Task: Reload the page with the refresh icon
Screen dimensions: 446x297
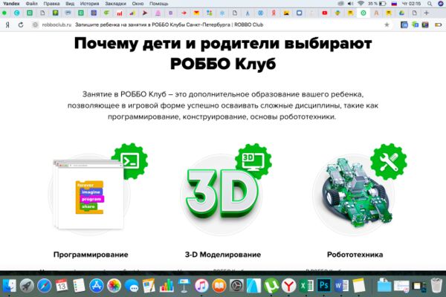Action: 21,25
